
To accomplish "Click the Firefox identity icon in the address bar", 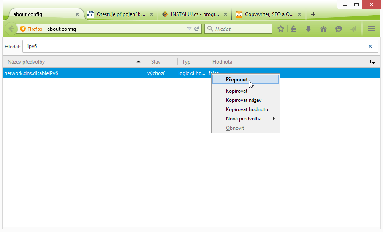I will coord(23,29).
